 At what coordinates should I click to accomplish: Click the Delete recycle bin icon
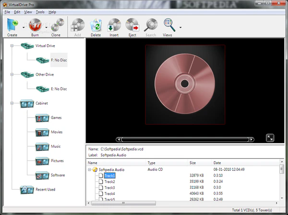tap(96, 24)
